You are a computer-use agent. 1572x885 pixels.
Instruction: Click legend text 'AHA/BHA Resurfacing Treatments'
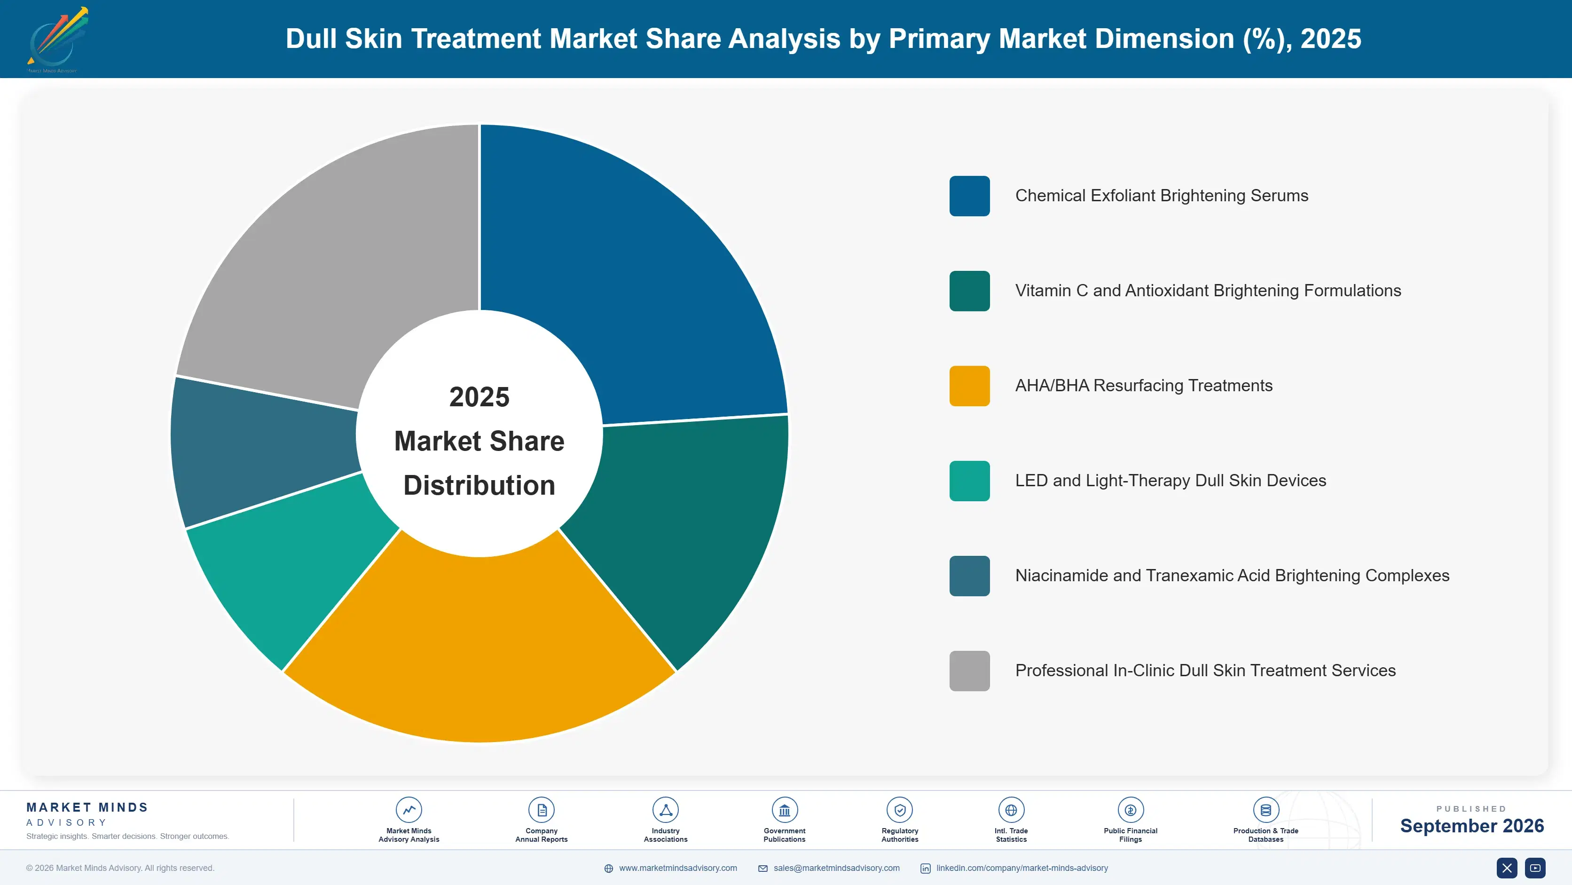(x=1144, y=386)
